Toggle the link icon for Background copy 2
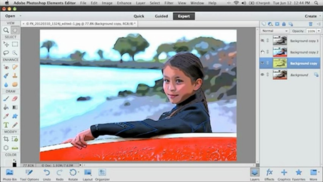Image resolution: width=323 pixels, height=182 pixels. click(268, 52)
